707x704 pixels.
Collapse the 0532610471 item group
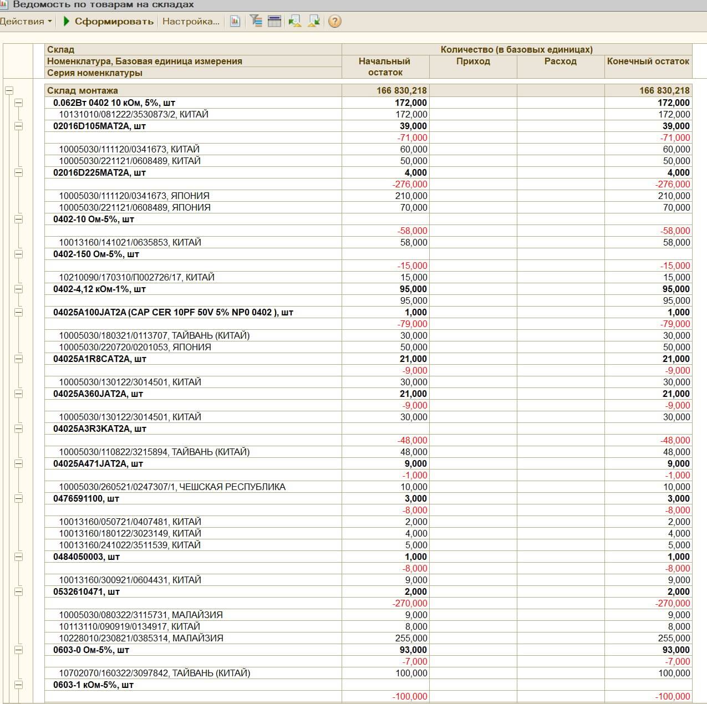pos(19,591)
